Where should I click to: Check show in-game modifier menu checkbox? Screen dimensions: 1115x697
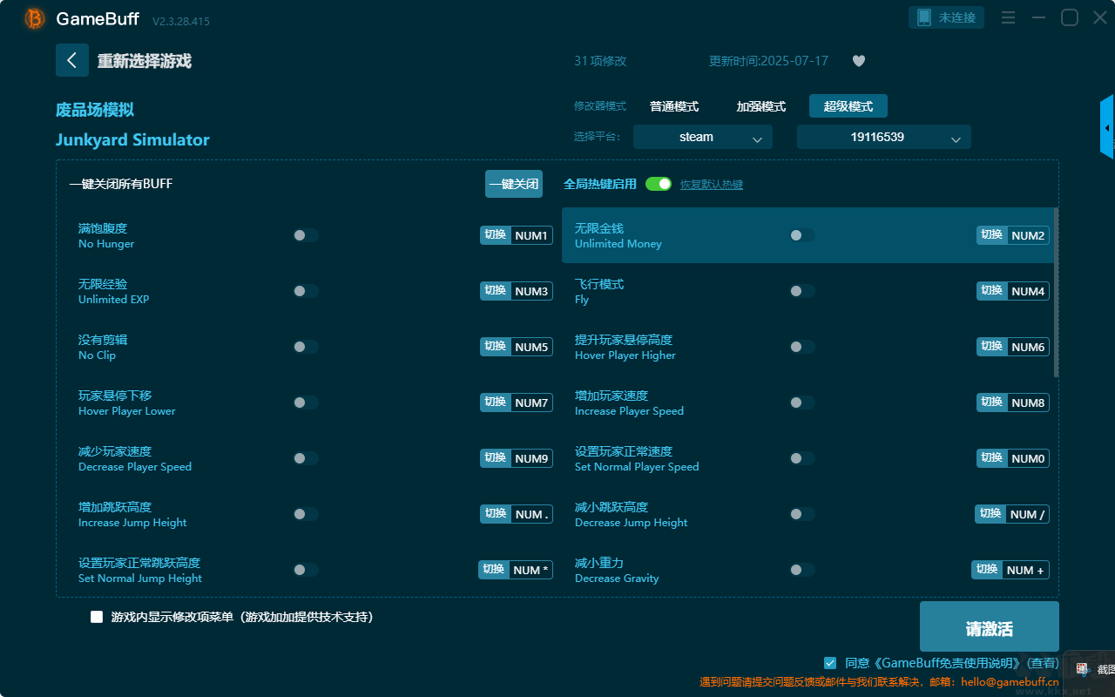(x=97, y=617)
